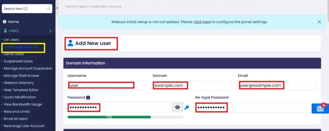This screenshot has width=329, height=131.
Task: Open the Resource Limits sidebar entry
Action: click(x=17, y=112)
